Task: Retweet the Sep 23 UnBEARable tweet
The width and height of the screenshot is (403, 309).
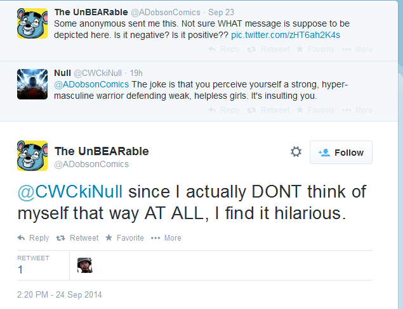Action: (x=268, y=49)
